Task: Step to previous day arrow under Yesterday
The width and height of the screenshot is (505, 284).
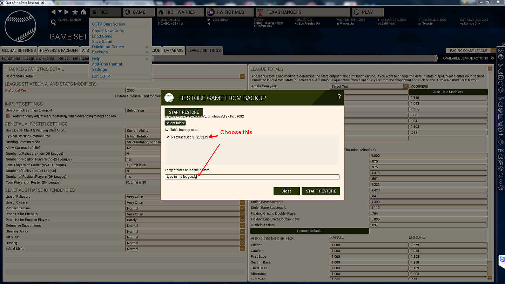Action: click(209, 24)
